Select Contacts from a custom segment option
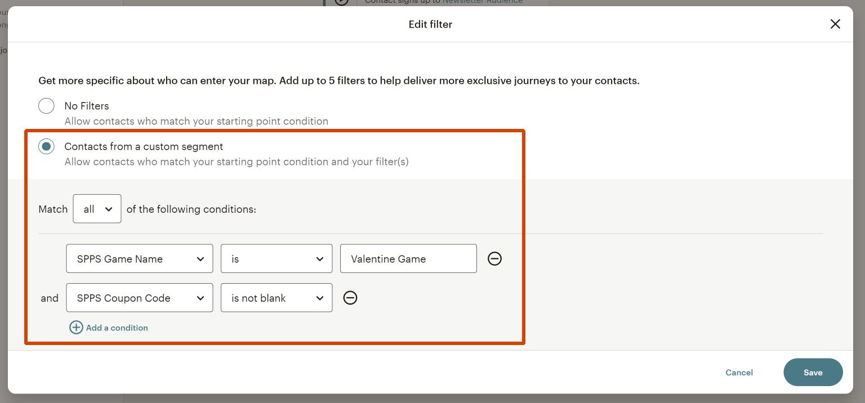865x403 pixels. pos(46,146)
